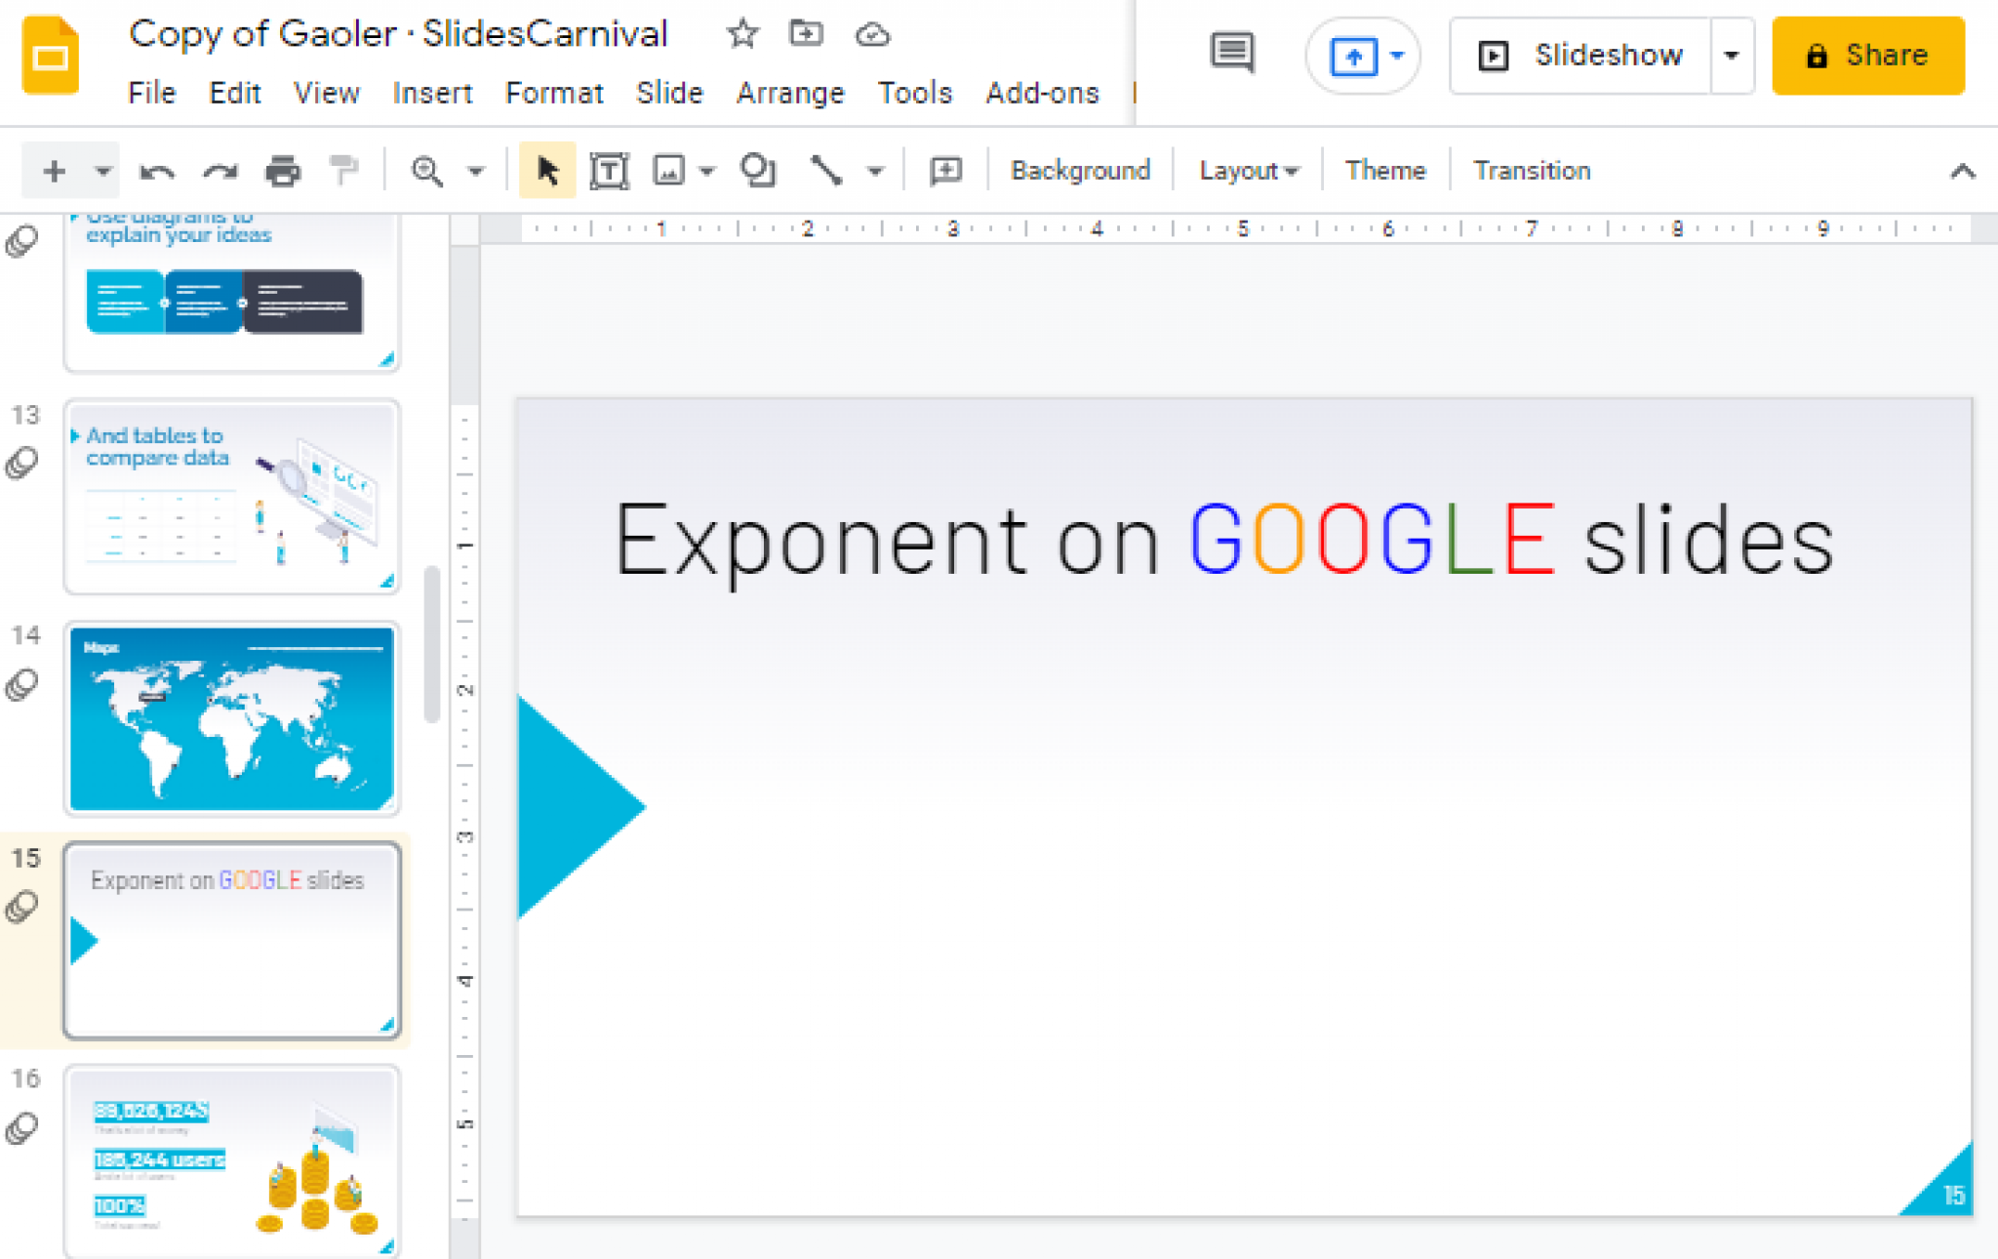Redo the last action
The image size is (1998, 1259).
220,172
